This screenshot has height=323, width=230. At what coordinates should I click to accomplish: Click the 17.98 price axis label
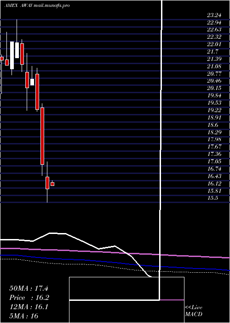click(214, 139)
